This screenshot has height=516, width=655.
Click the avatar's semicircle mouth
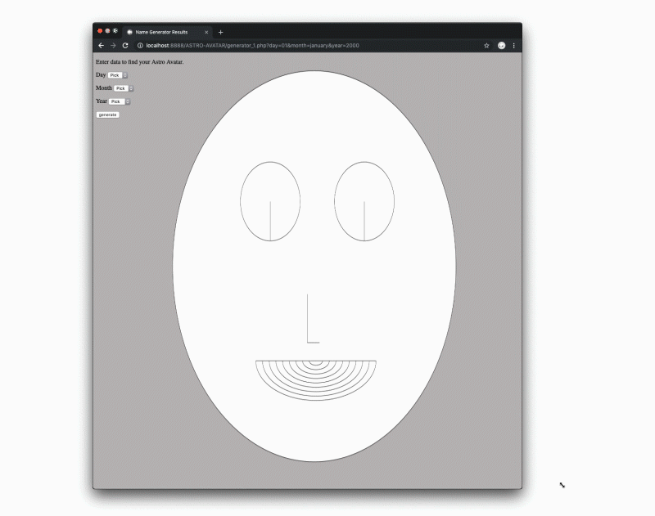[316, 380]
